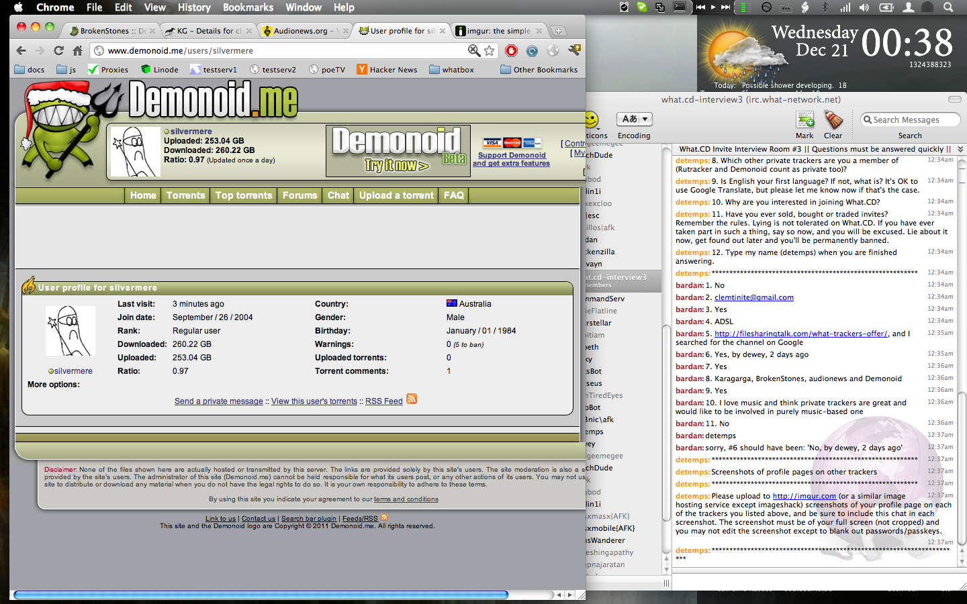The image size is (967, 604).
Task: Open Spotlight search in the menu bar
Action: click(x=948, y=7)
